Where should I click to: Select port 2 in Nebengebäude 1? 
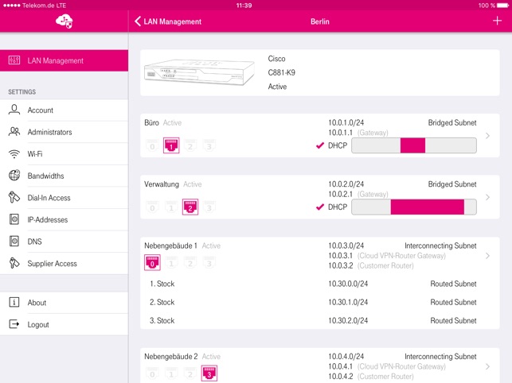pos(190,262)
